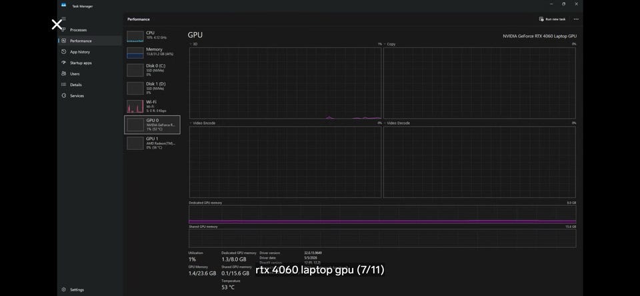
Task: Click the Dedicated GPU memory usage graph
Action: pos(383,215)
